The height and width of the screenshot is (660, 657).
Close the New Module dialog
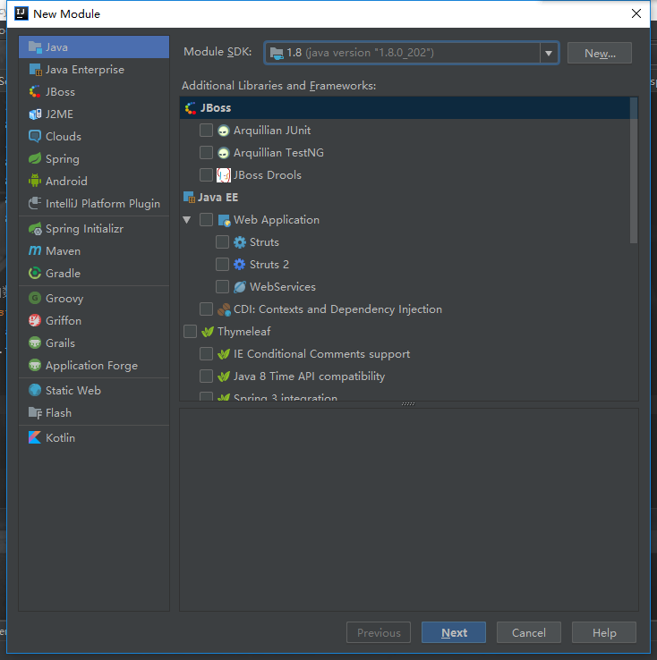pos(636,13)
